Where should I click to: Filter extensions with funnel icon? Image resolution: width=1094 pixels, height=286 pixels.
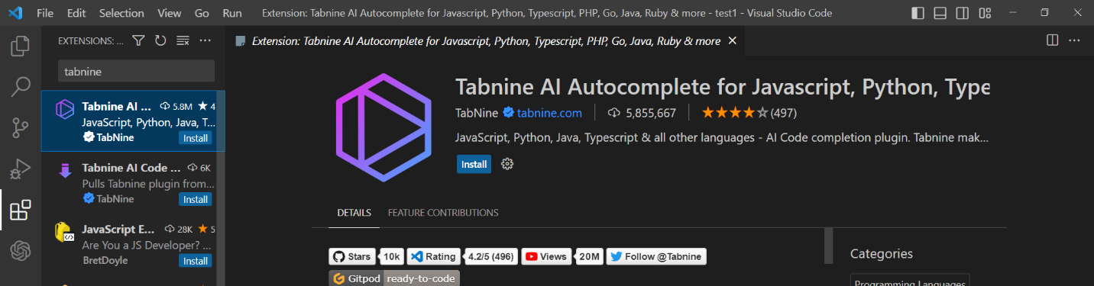(x=138, y=40)
